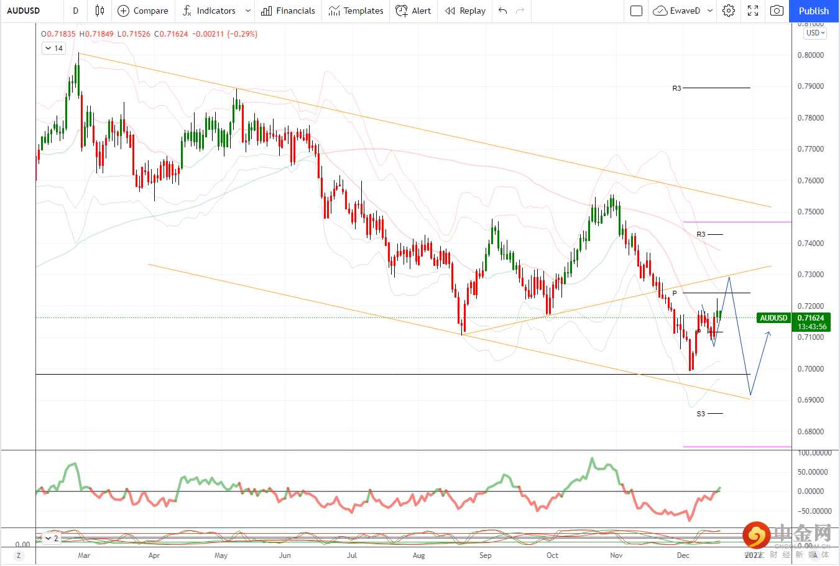Click the 50.00000 oscillator scale value
Image resolution: width=840 pixels, height=566 pixels.
click(x=814, y=472)
